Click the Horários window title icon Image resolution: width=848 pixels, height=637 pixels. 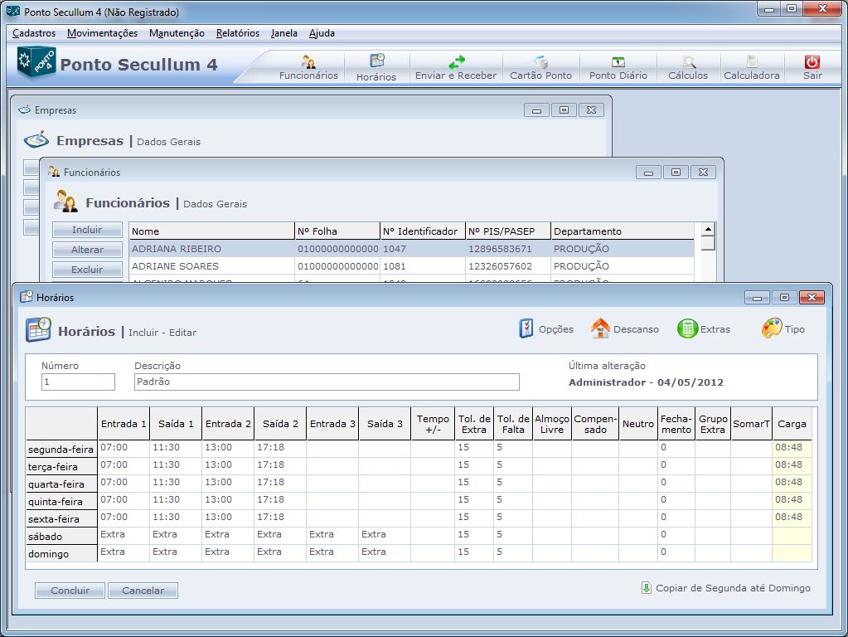[x=26, y=297]
